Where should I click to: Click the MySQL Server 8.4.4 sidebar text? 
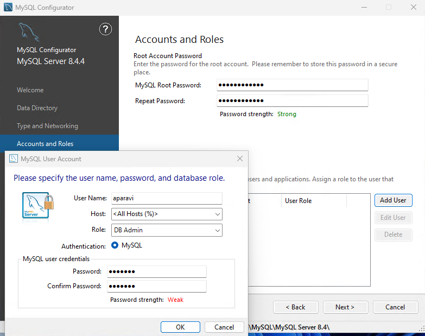pyautogui.click(x=50, y=61)
